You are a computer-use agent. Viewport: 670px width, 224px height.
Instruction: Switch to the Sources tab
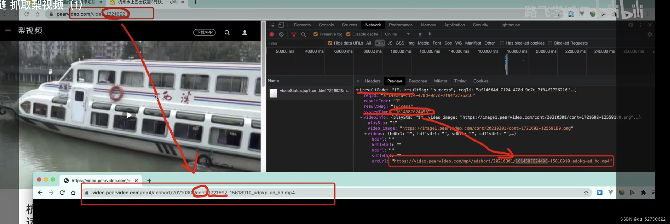(x=349, y=25)
